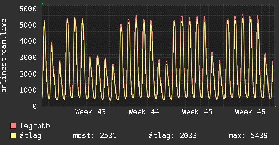The image size is (279, 145).
Task: Click the 5000 y-axis tick label
Action: click(x=28, y=25)
